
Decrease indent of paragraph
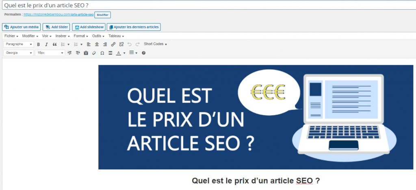pos(70,53)
